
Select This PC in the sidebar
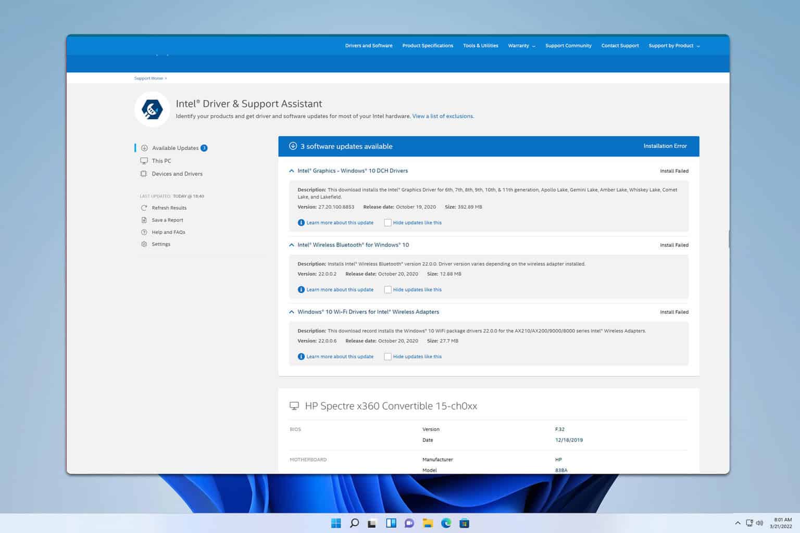[x=161, y=161]
